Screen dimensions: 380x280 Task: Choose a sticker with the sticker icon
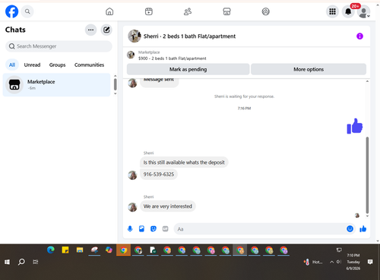[x=154, y=229]
